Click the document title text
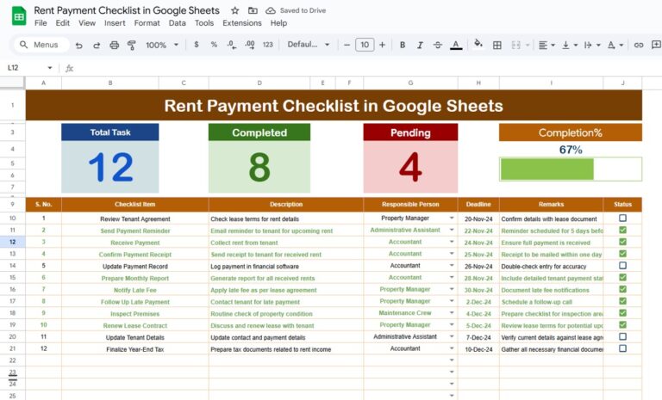This screenshot has height=400, width=662. point(127,10)
